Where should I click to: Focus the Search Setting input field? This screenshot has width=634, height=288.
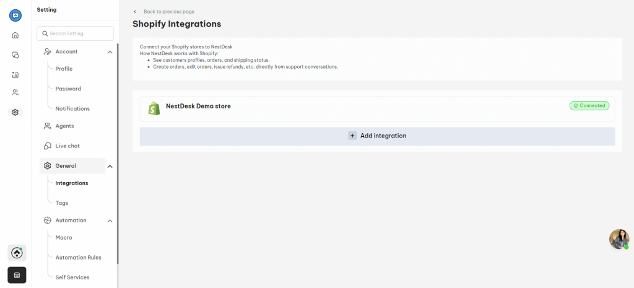[75, 33]
